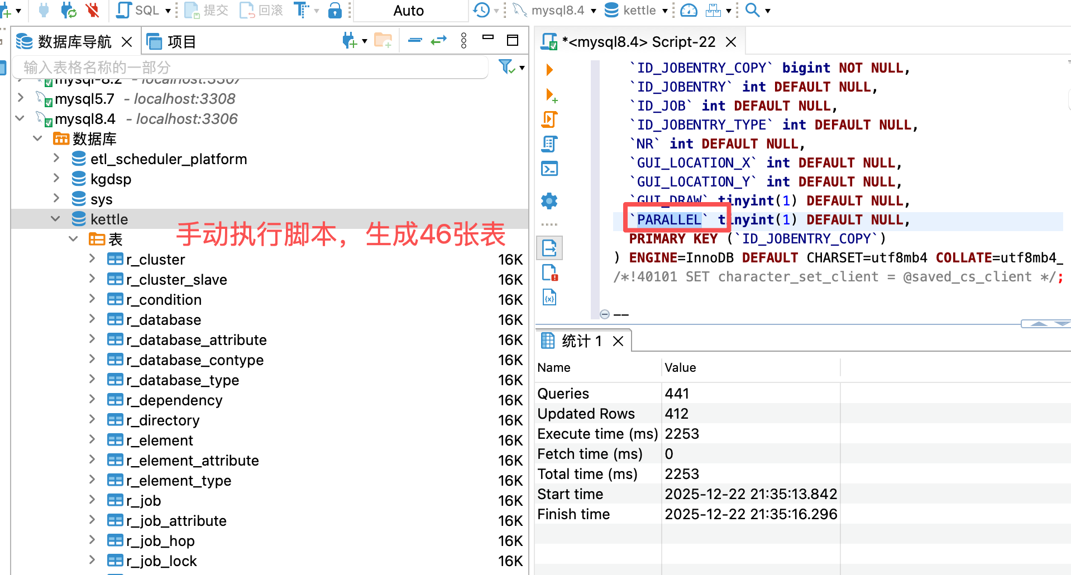Show script query parameters
1071x575 pixels.
click(549, 297)
